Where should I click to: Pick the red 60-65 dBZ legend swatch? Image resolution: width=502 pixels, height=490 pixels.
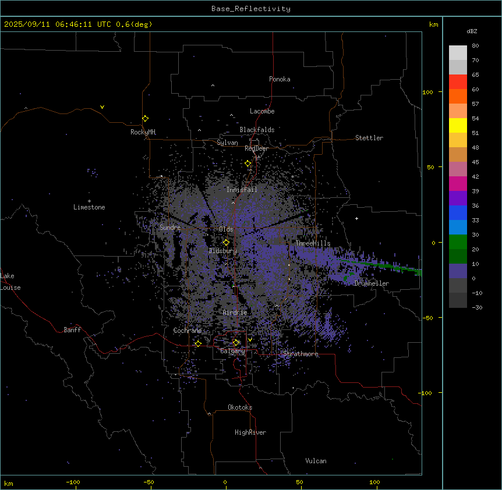pos(458,82)
